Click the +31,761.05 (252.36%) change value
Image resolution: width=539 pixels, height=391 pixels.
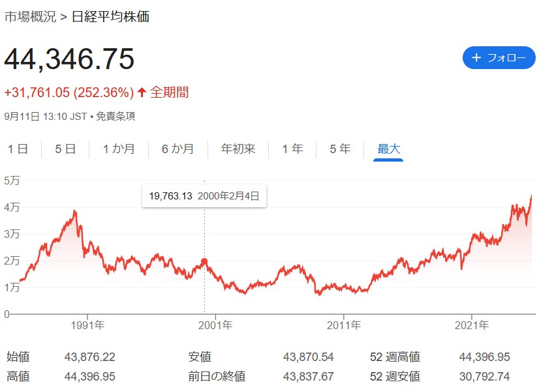click(69, 93)
